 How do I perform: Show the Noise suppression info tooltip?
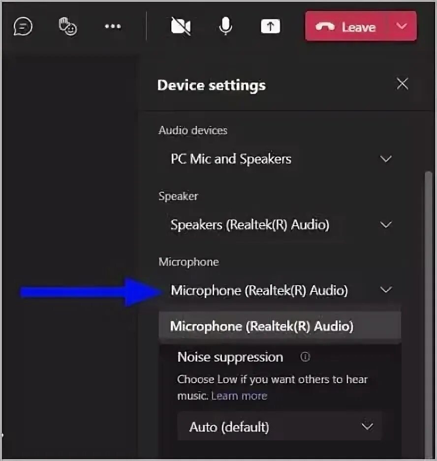[x=305, y=357]
